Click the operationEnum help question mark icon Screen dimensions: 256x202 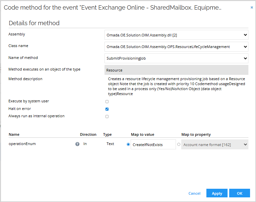click(77, 144)
